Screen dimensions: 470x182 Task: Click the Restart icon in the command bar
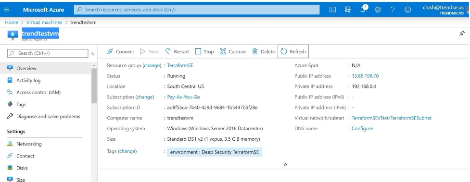(168, 51)
